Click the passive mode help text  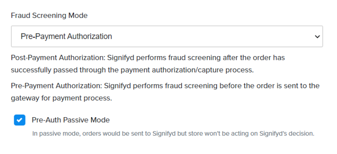(173, 133)
